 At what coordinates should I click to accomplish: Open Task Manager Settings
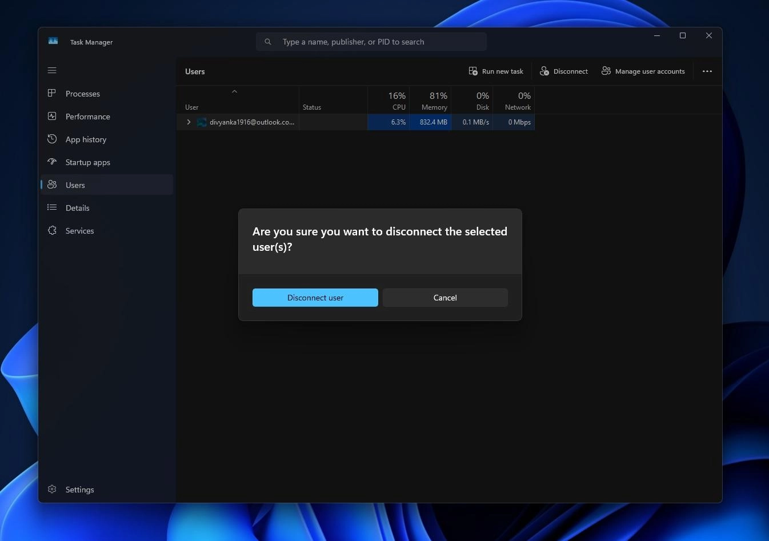(79, 489)
